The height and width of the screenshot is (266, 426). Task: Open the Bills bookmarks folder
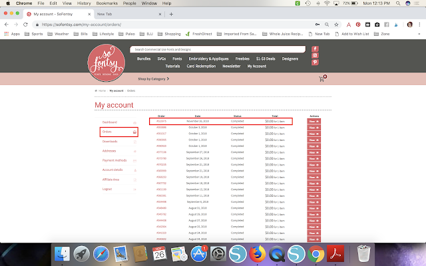(81, 34)
